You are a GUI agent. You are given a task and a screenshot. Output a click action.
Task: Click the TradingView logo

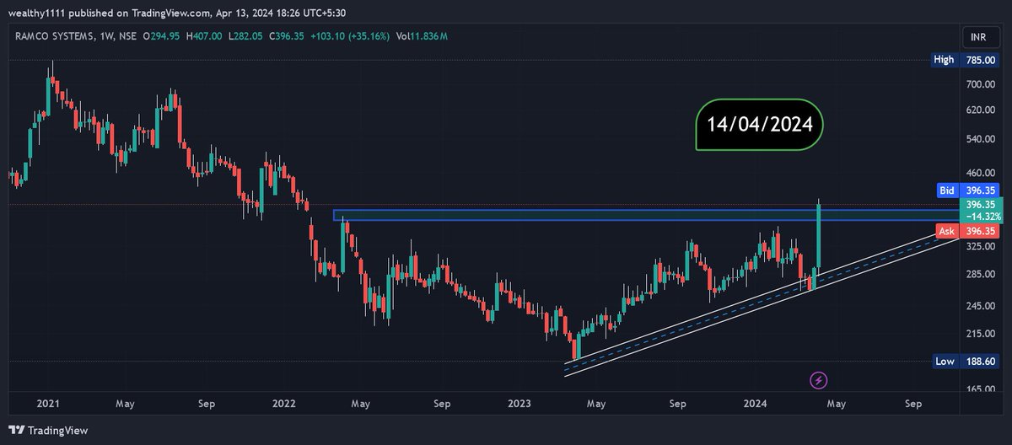point(46,431)
